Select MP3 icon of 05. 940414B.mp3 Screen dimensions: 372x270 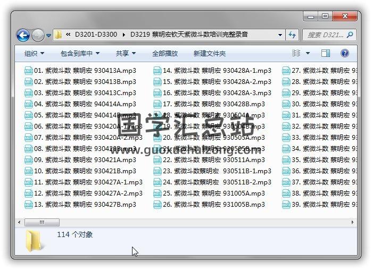(28, 115)
